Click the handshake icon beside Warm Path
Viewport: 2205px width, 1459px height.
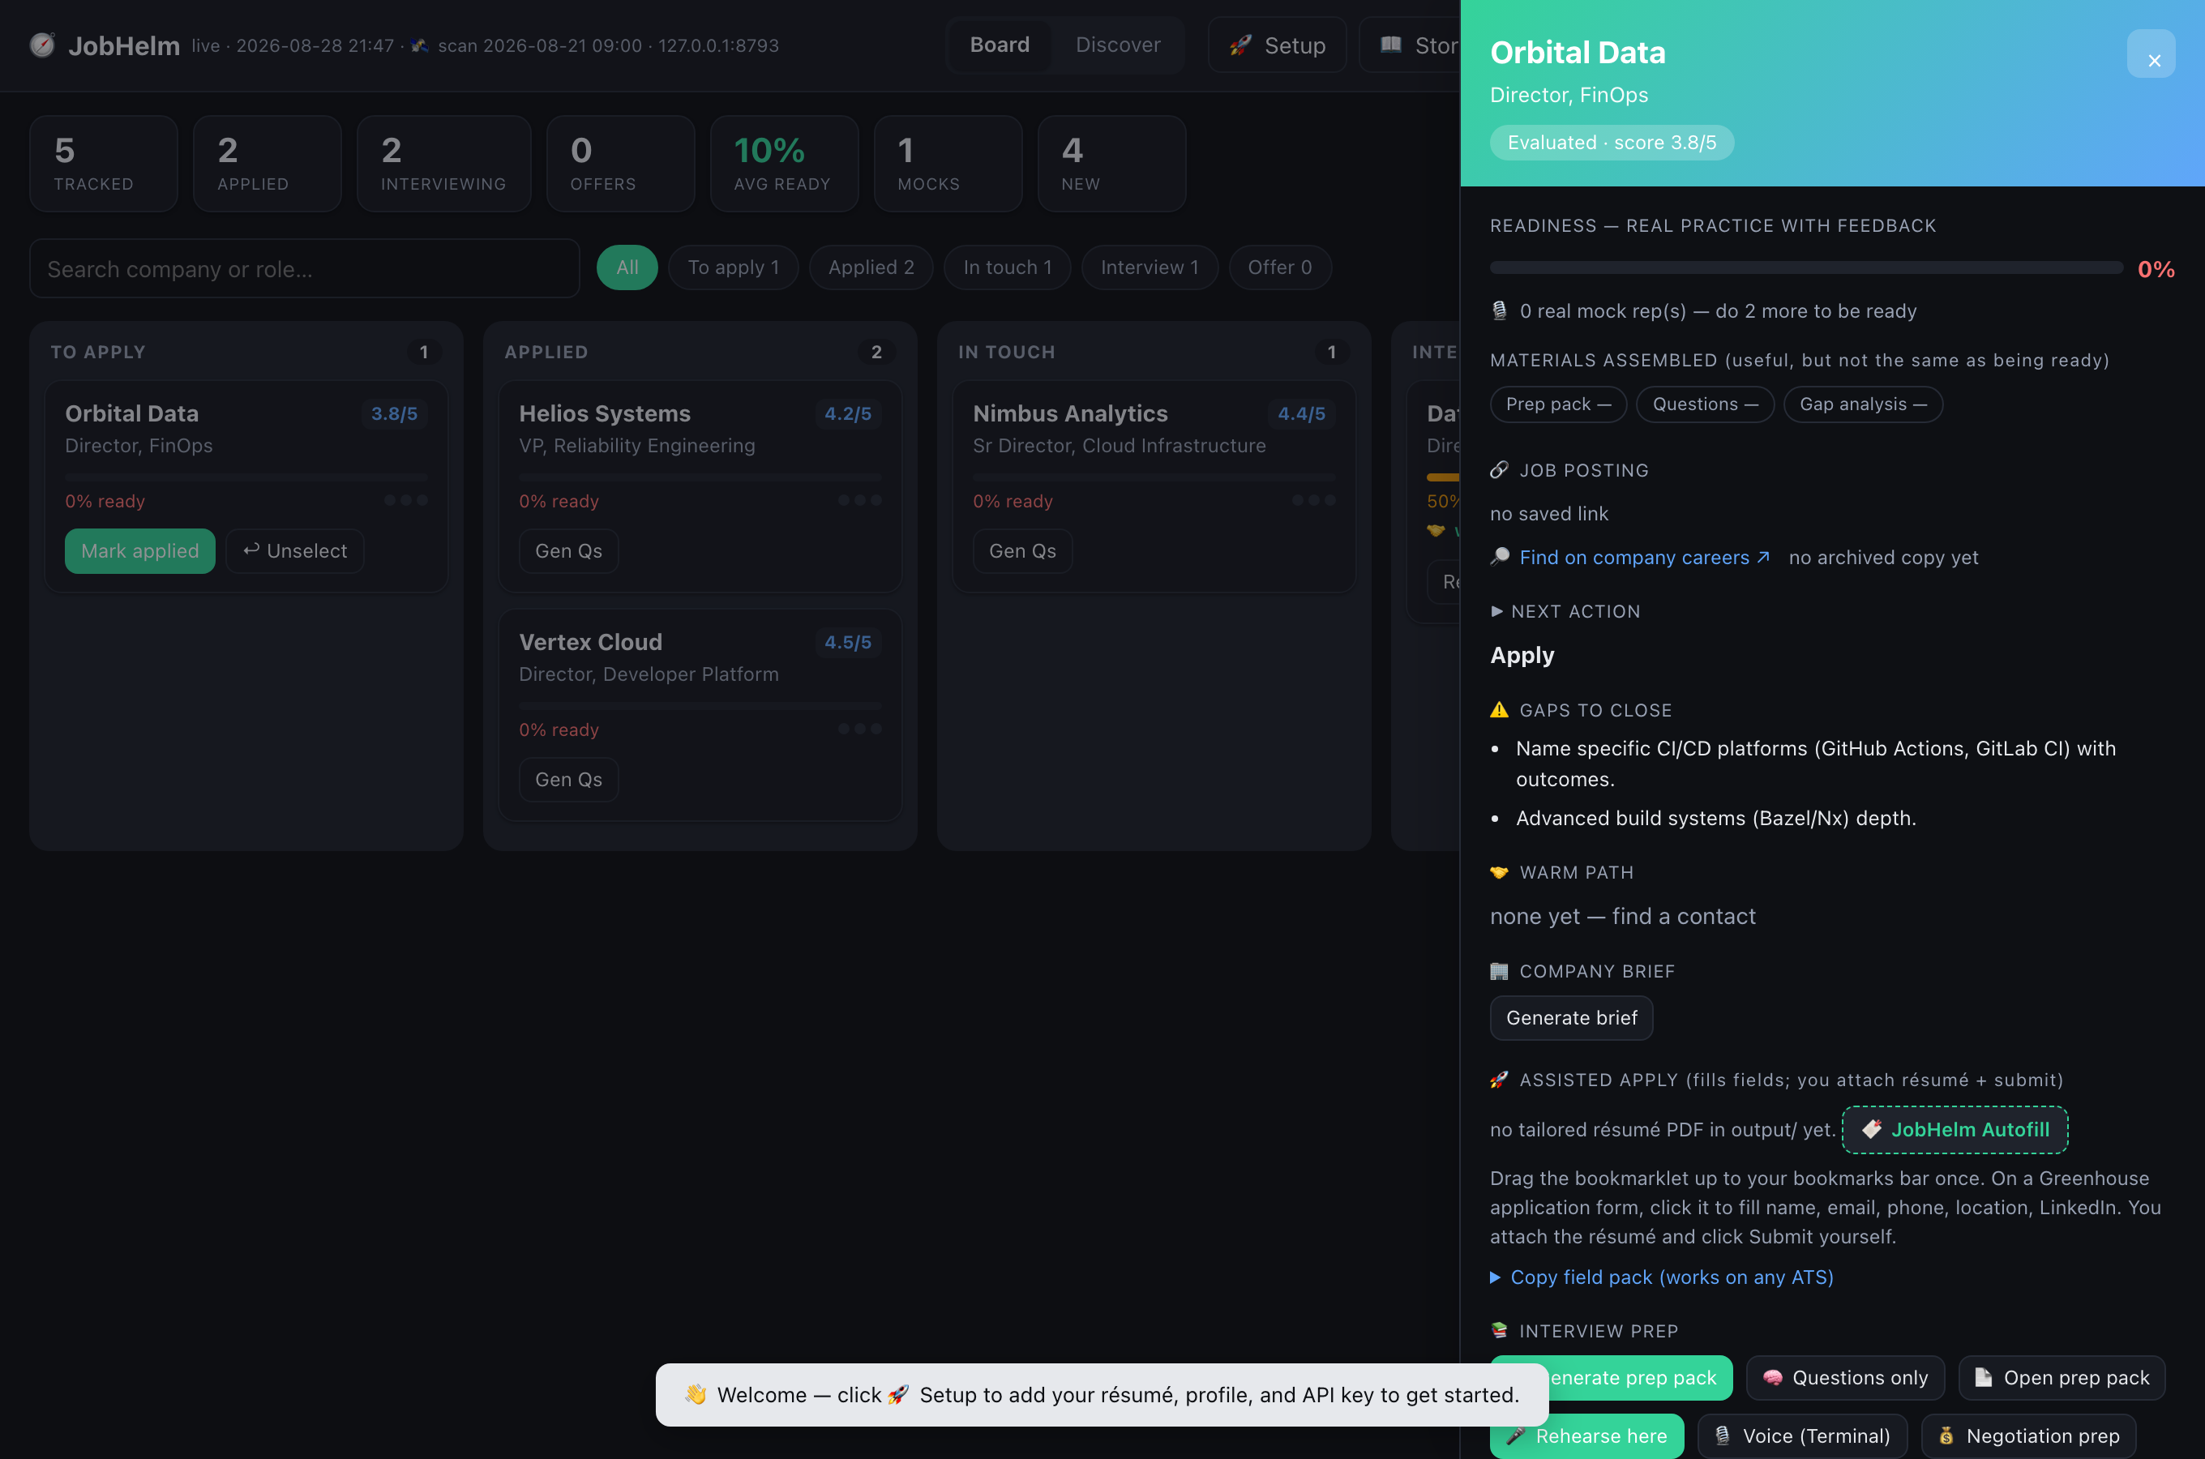[x=1499, y=872]
